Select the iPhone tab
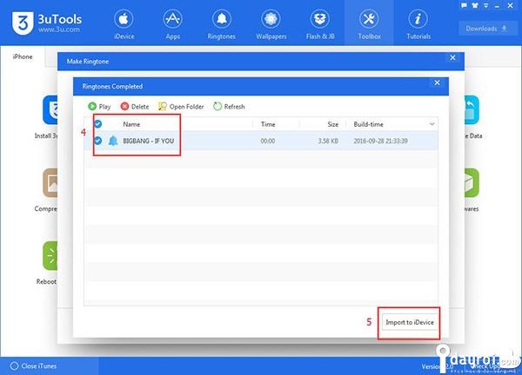 pyautogui.click(x=23, y=57)
